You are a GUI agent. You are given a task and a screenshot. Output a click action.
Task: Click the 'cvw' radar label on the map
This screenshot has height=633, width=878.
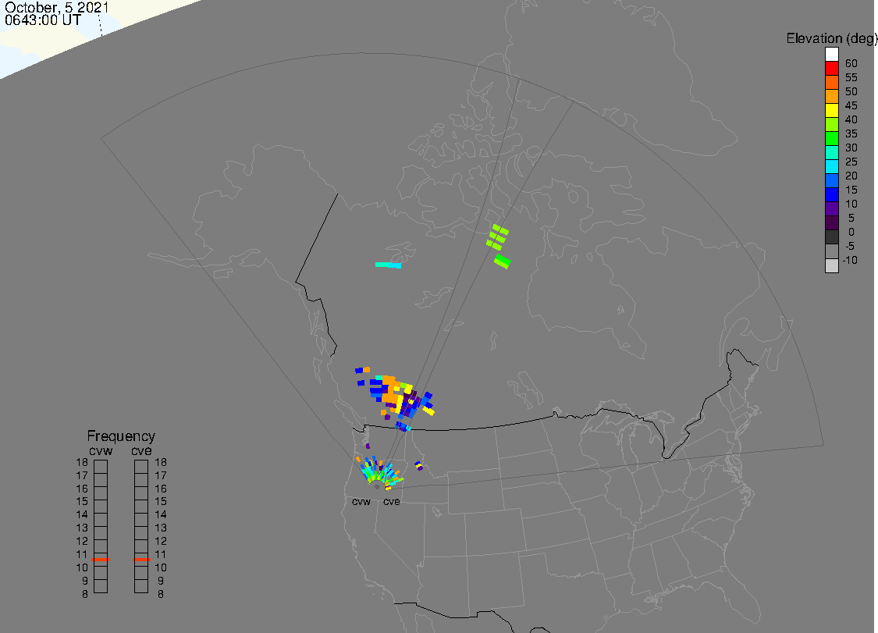click(x=361, y=501)
